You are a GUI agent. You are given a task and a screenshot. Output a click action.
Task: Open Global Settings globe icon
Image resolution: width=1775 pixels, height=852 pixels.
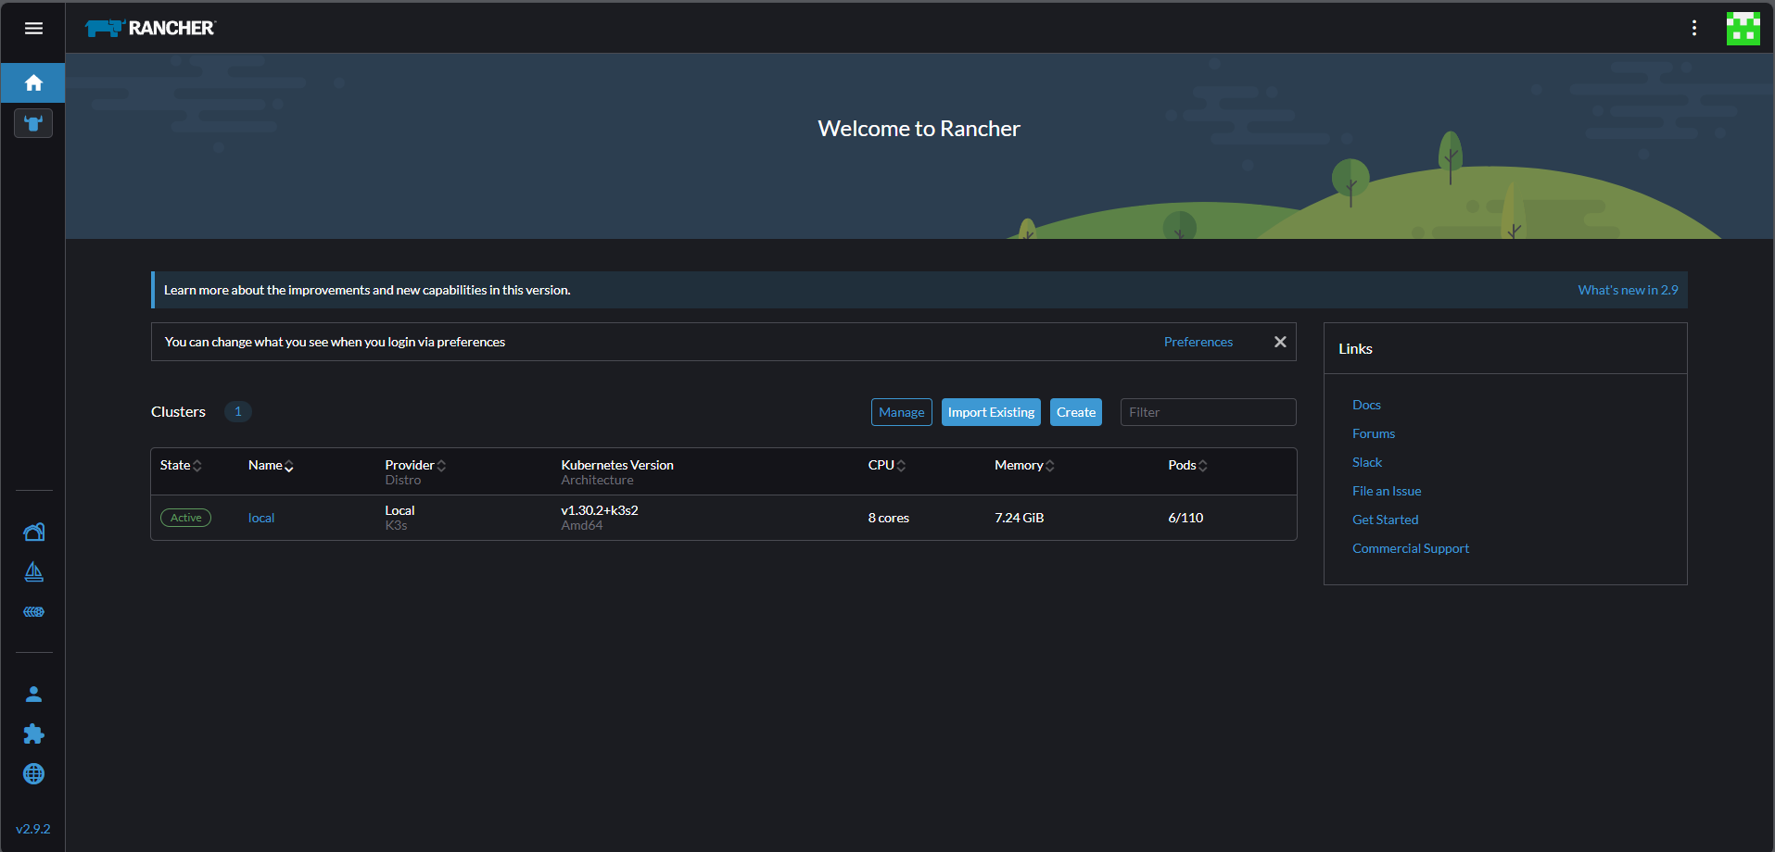click(33, 774)
